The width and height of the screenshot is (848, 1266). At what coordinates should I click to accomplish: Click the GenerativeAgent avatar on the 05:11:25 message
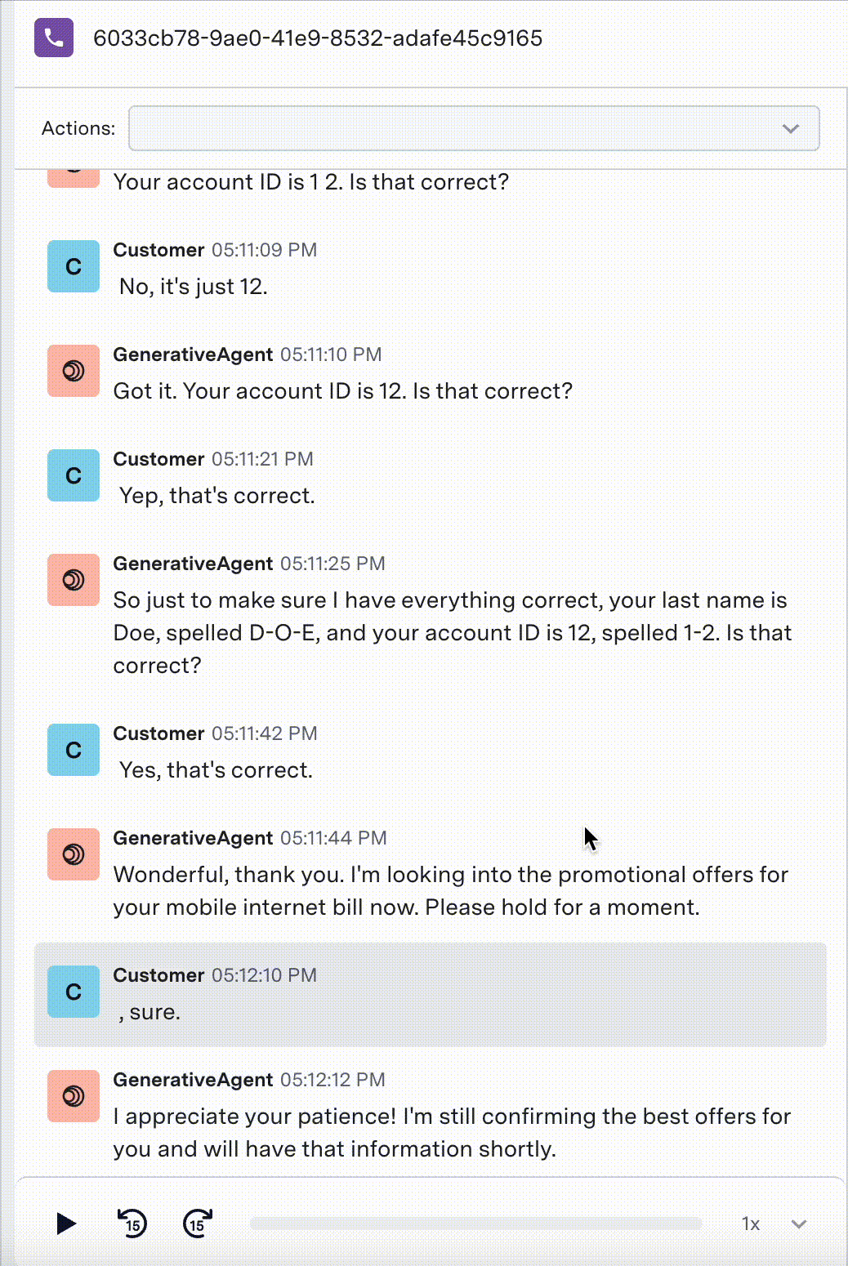coord(73,580)
